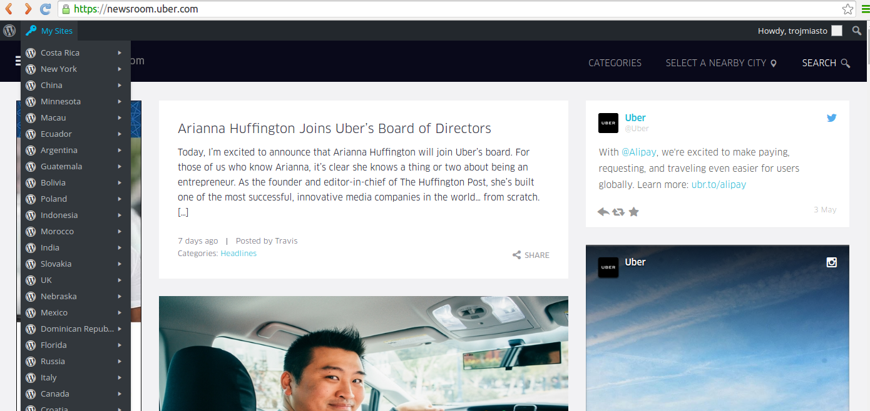Open the Categories navigation menu
870x411 pixels.
615,63
